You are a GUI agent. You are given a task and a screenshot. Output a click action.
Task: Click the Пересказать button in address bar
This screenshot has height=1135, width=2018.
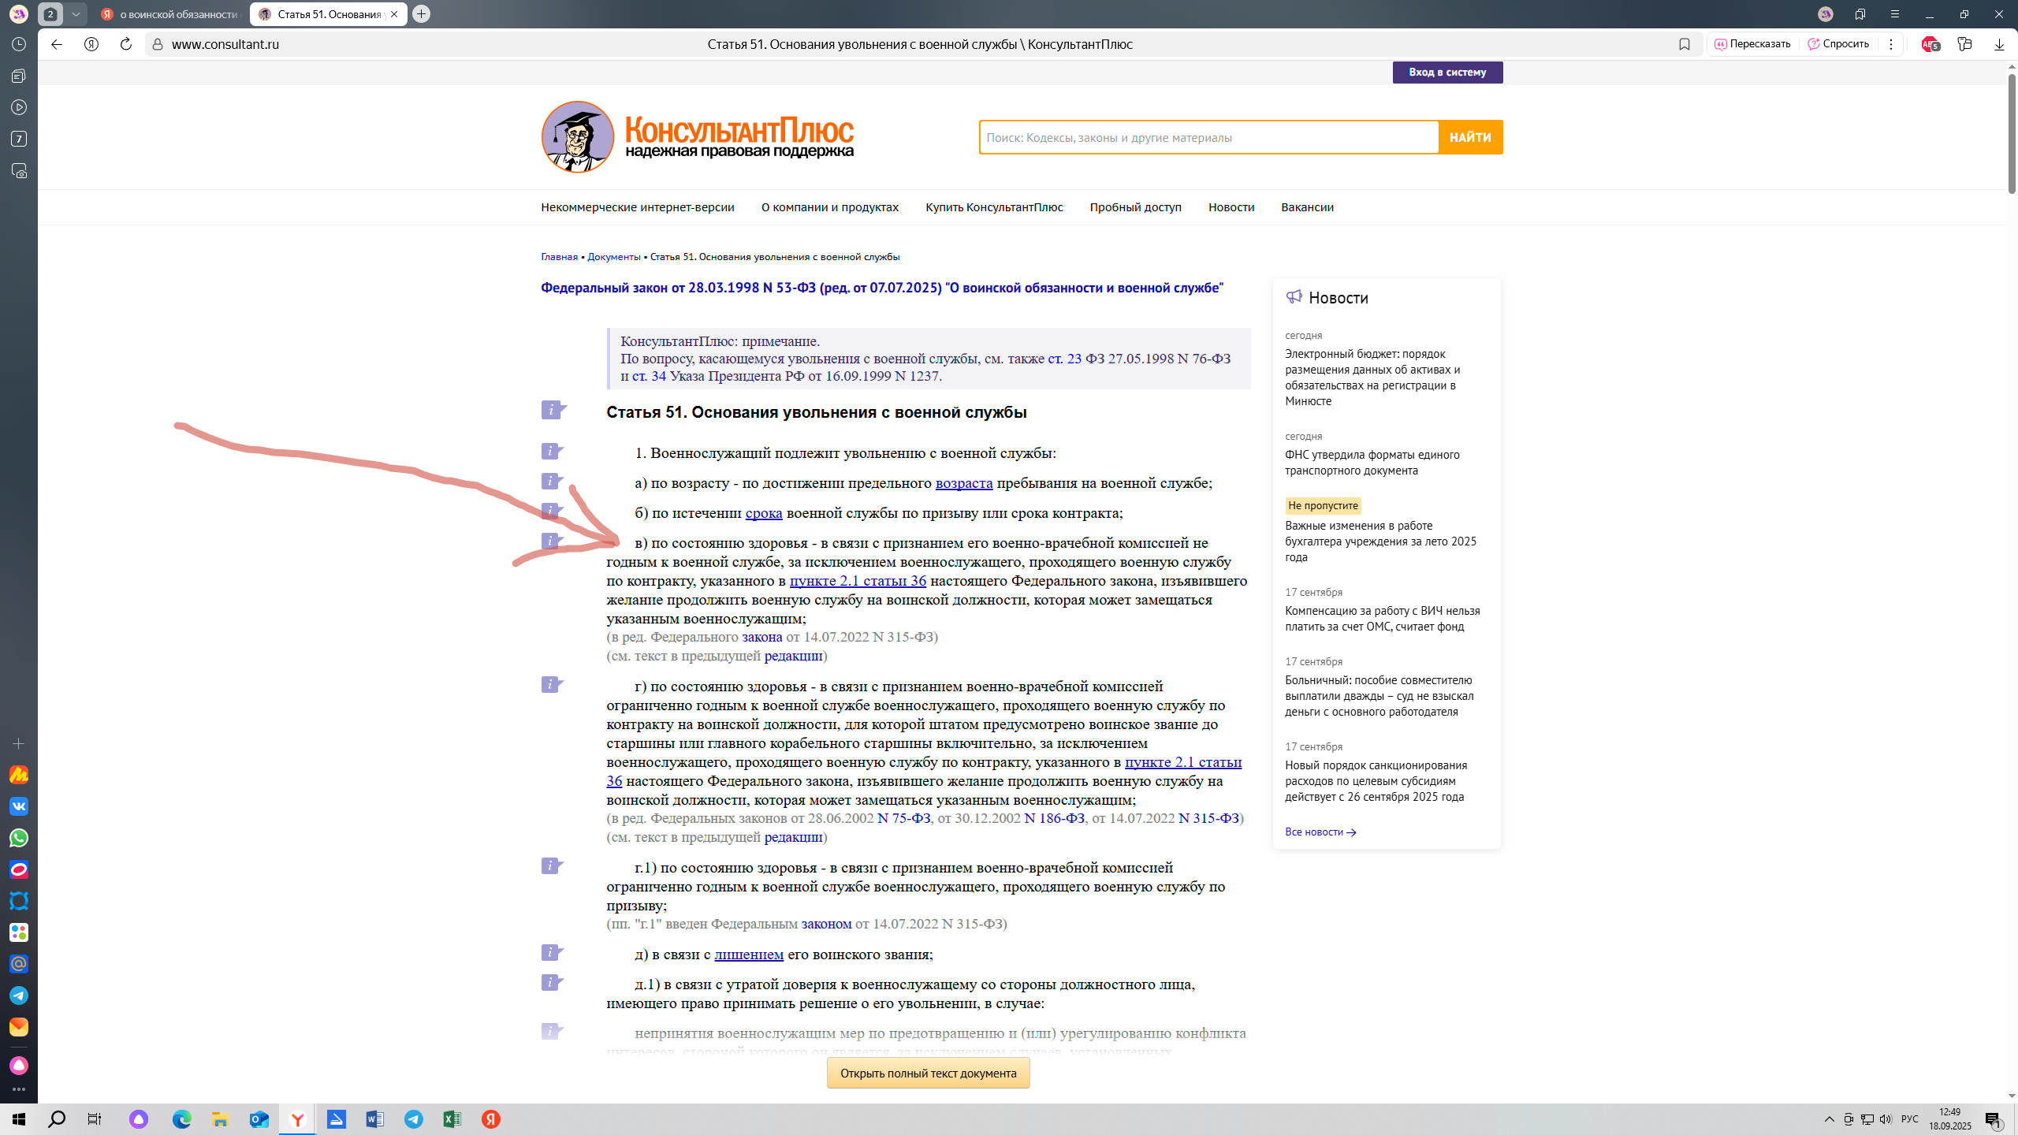(x=1752, y=44)
